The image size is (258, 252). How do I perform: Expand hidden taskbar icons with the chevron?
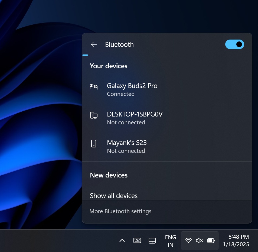tap(122, 240)
